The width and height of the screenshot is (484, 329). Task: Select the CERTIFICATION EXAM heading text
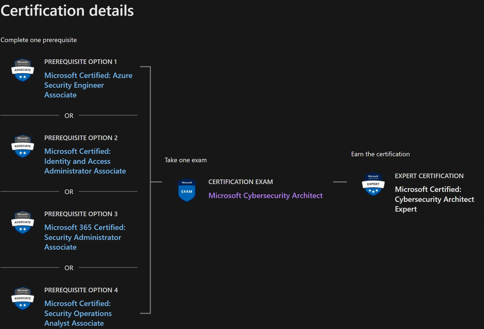click(x=241, y=182)
